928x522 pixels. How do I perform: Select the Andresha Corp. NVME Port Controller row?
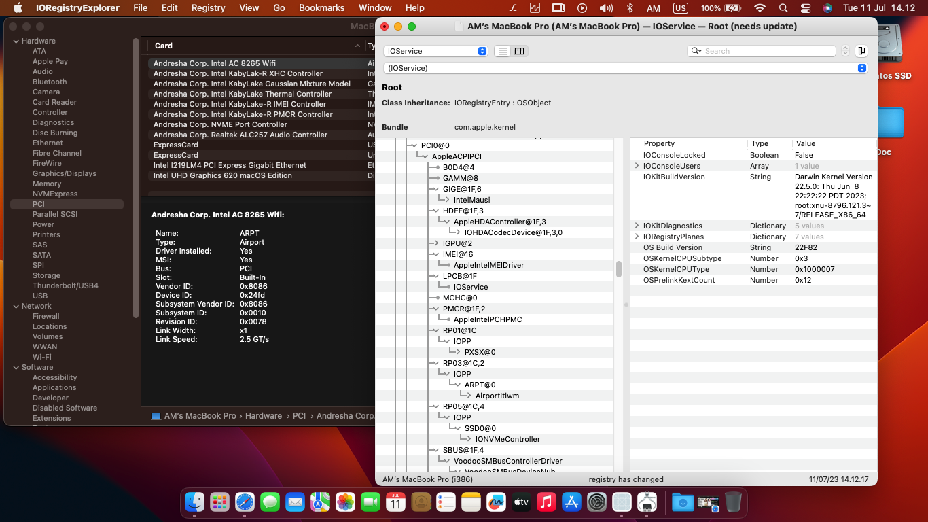click(258, 124)
